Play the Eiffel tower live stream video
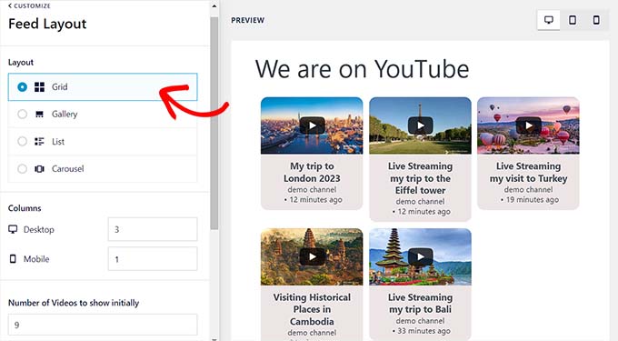 tap(420, 125)
